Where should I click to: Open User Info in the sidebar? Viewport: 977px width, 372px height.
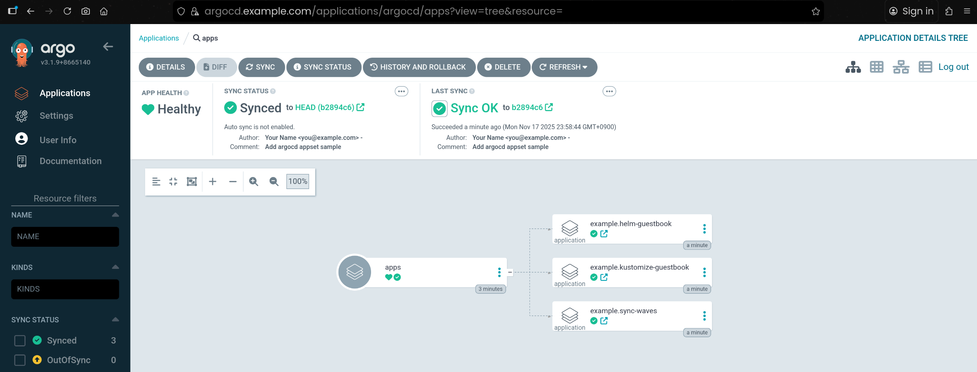tap(58, 140)
